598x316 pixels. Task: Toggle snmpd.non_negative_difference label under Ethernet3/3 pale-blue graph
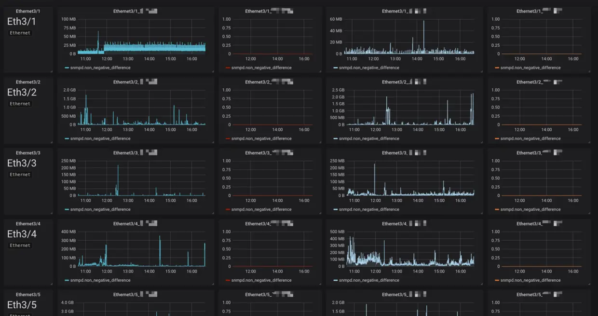369,209
